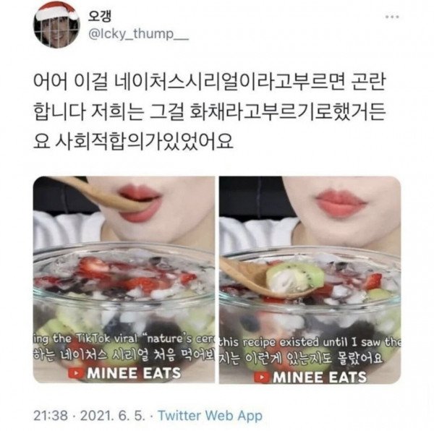The width and height of the screenshot is (434, 431).
Task: Click the Twitter Web App source link
Action: pyautogui.click(x=210, y=416)
